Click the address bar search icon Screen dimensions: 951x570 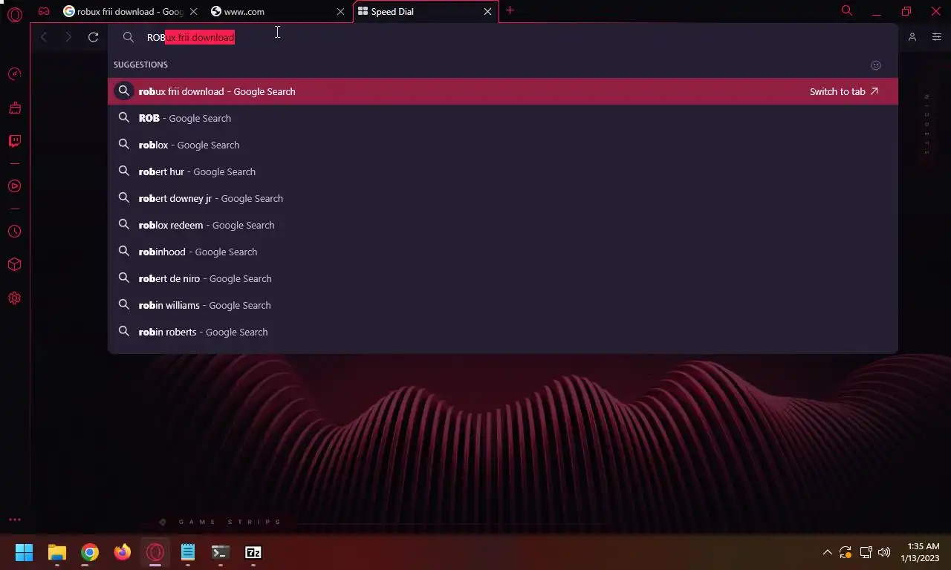[129, 37]
